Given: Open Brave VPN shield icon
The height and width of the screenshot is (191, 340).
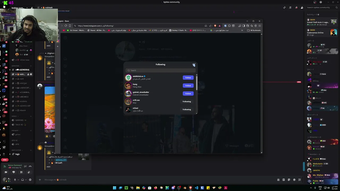Looking at the screenshot, I should (256, 26).
